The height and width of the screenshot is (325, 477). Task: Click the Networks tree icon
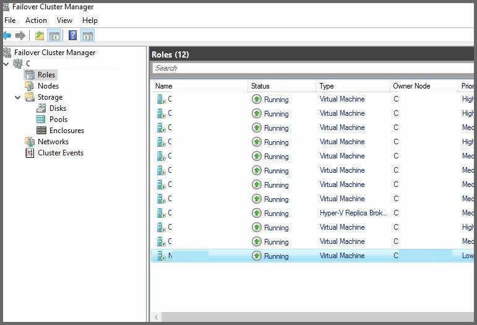[30, 142]
